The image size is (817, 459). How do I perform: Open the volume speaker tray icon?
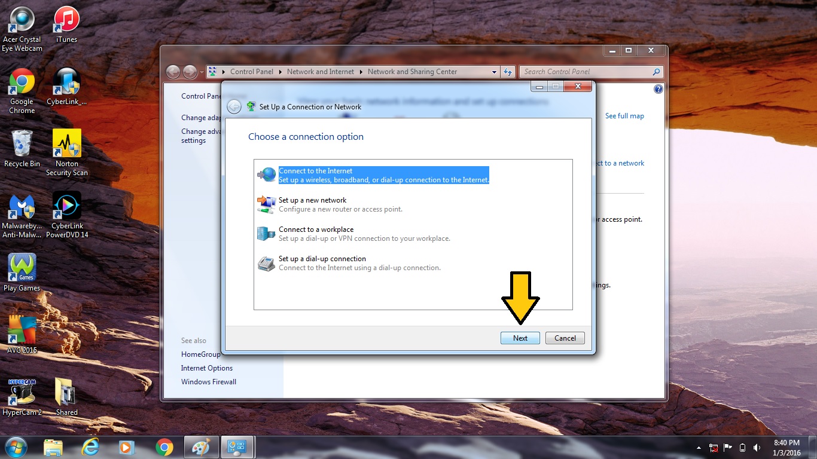[757, 447]
